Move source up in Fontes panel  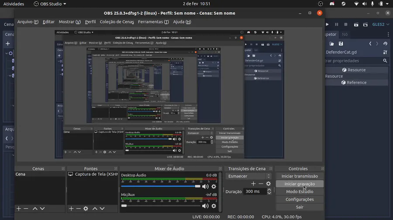(95, 209)
